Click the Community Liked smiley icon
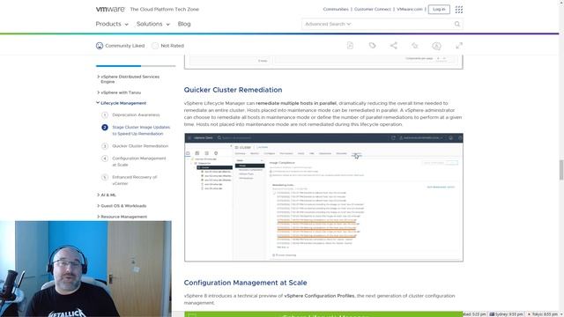 pos(100,46)
